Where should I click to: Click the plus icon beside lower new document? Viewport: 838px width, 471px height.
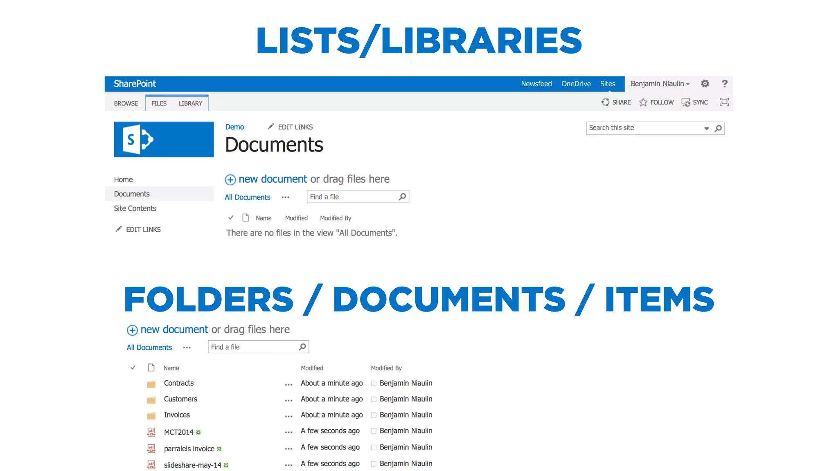pyautogui.click(x=132, y=330)
